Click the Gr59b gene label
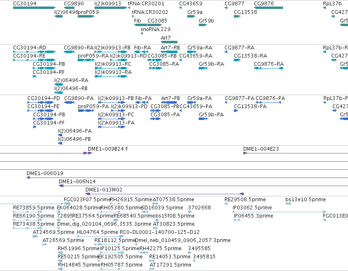This screenshot has width=348, height=271. pos(207,20)
